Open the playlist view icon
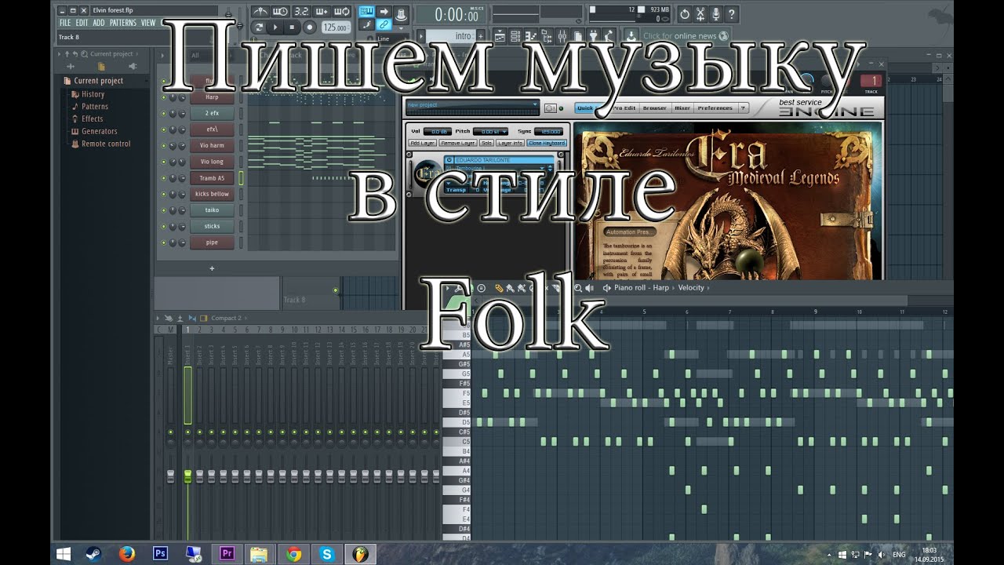 500,36
